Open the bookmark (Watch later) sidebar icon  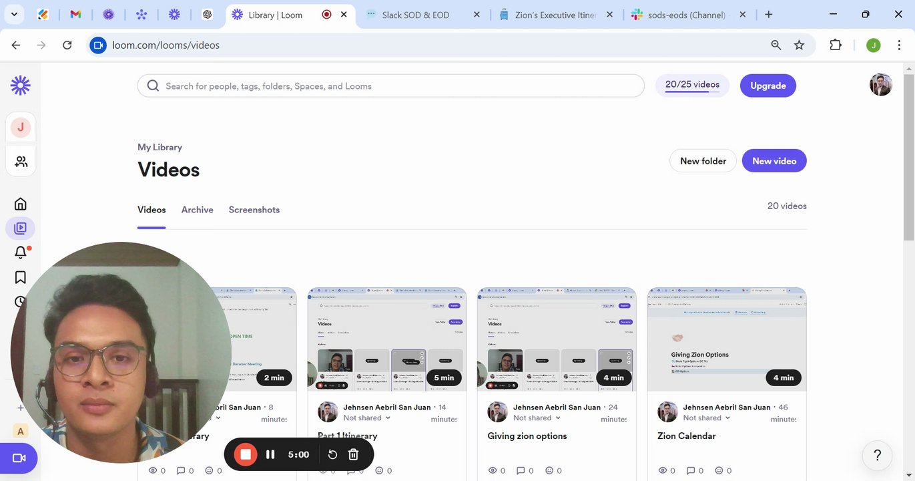21,277
